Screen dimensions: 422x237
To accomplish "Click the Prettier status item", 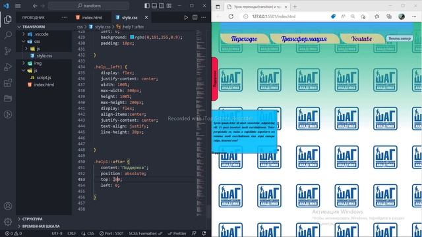I will (177, 233).
